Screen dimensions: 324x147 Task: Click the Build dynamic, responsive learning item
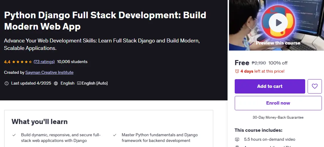pos(61,138)
